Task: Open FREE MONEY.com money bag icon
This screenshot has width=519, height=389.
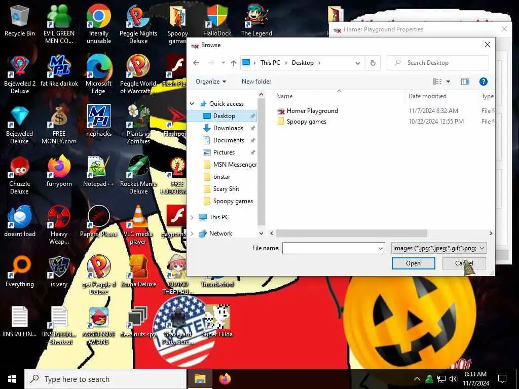Action: (59, 125)
